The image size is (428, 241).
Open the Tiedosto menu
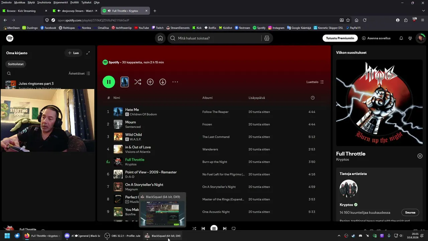(x=6, y=2)
